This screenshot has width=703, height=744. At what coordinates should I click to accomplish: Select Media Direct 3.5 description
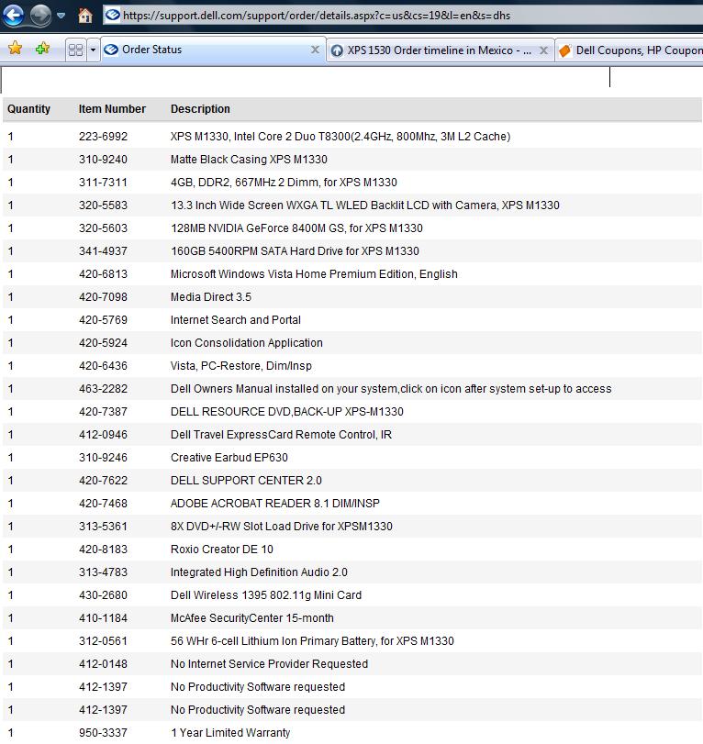211,297
